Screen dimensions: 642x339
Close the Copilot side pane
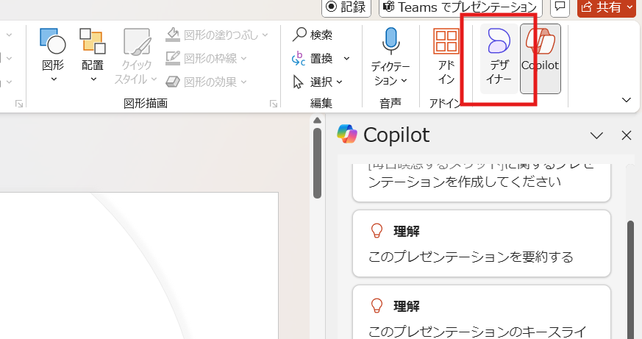pyautogui.click(x=627, y=135)
